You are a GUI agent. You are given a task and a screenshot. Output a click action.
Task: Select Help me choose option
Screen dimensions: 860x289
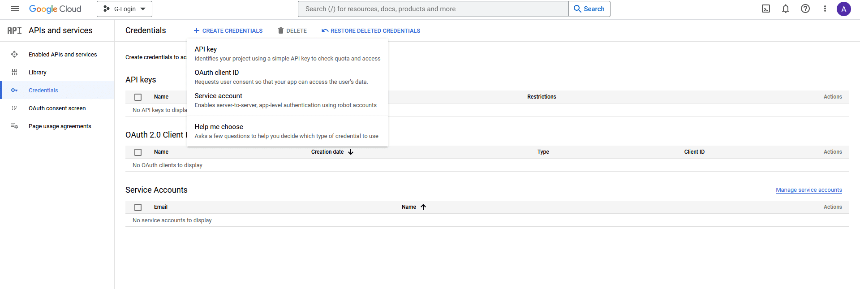point(288,131)
